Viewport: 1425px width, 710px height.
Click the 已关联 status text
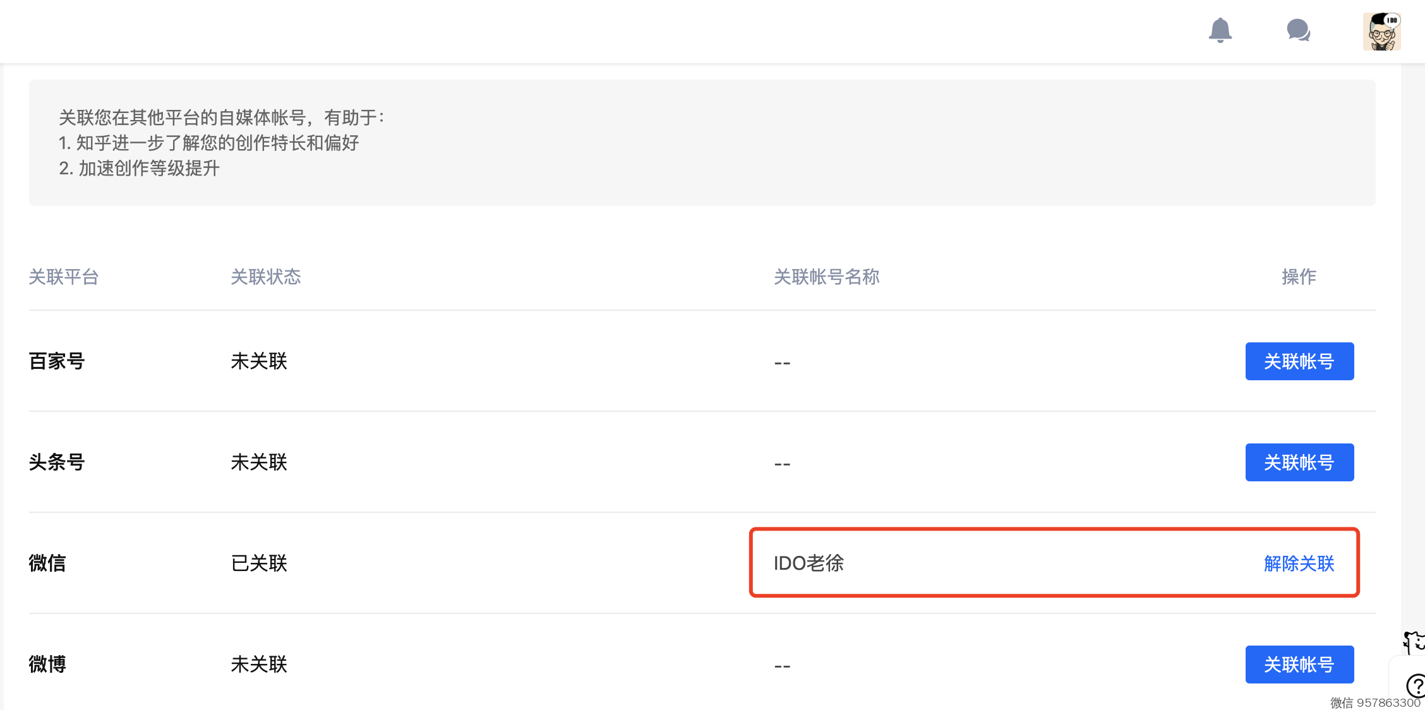click(259, 563)
